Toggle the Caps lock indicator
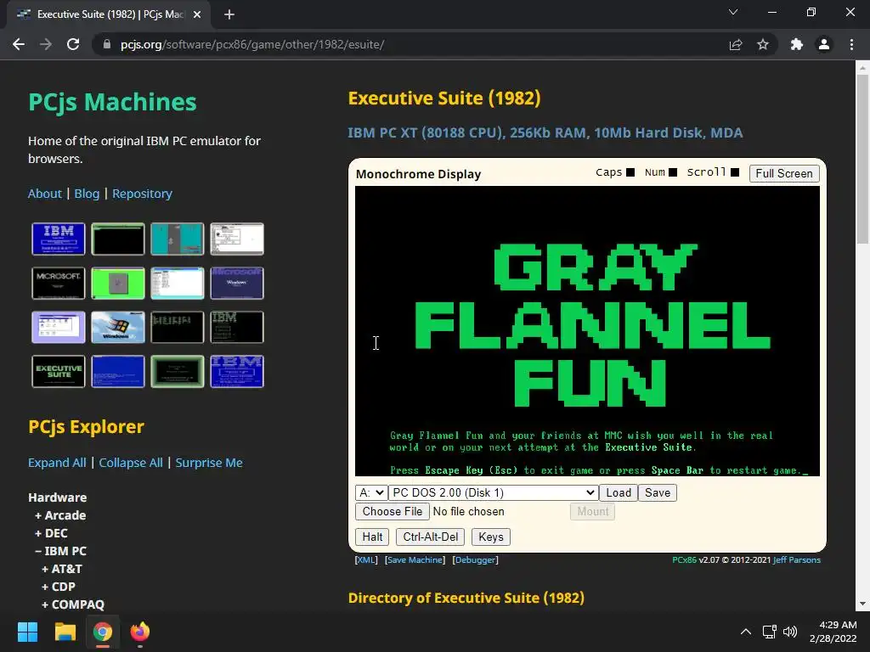Image resolution: width=870 pixels, height=652 pixels. [630, 172]
